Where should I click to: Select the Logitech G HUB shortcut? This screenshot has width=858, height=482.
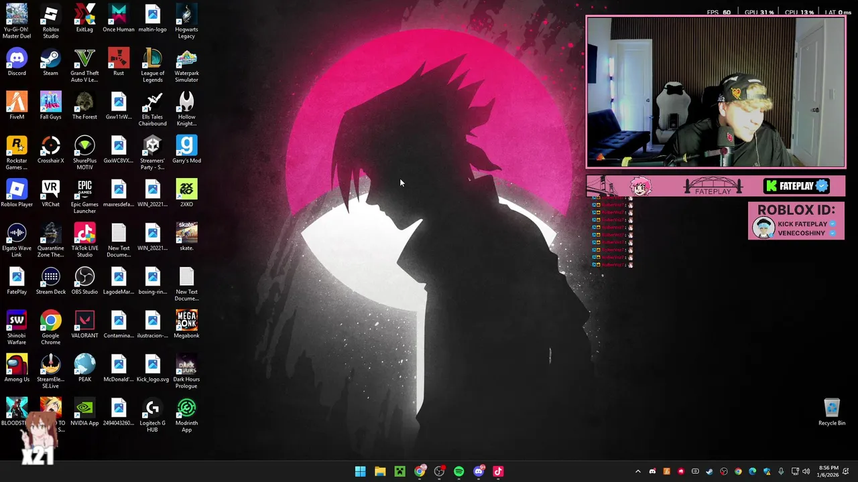(152, 414)
